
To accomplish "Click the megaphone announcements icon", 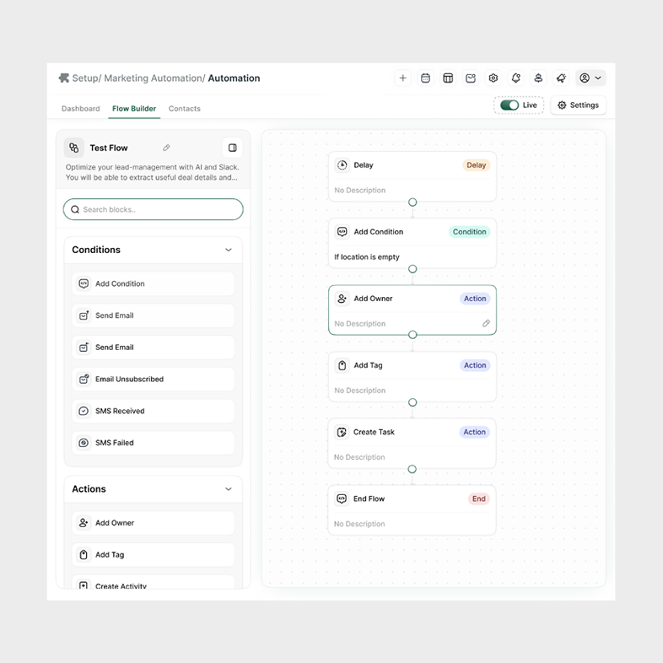I will click(x=561, y=78).
